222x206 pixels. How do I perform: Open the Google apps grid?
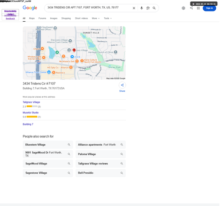click(x=198, y=8)
